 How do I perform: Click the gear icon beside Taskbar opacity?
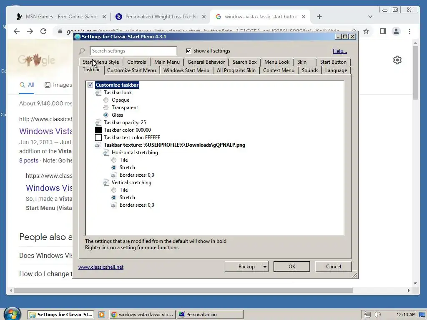(x=98, y=123)
